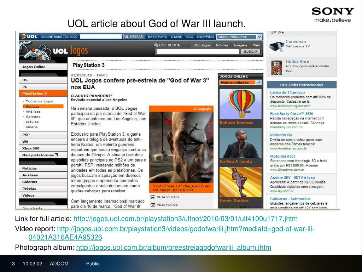Image resolution: width=362 pixels, height=272 pixels.
Task: Select PlayStation 3 in sidebar
Action: tap(43, 93)
